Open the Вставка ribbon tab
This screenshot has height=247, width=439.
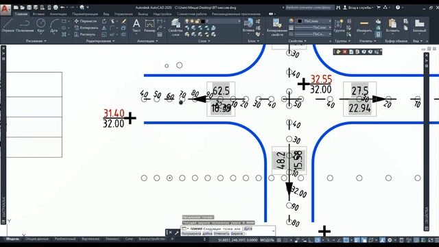point(38,14)
